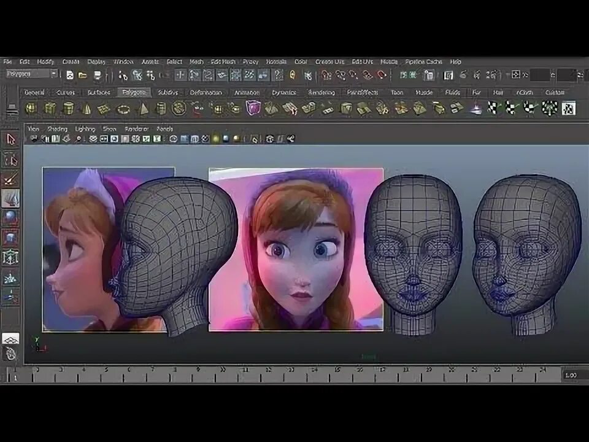Switch to the Rendering shelf tab
The image size is (589, 442).
pyautogui.click(x=321, y=93)
